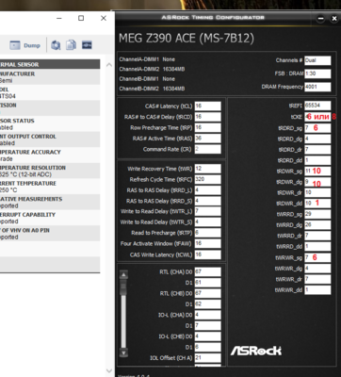Image resolution: width=341 pixels, height=377 pixels.
Task: Click the ASRock logo
Action: 256,351
